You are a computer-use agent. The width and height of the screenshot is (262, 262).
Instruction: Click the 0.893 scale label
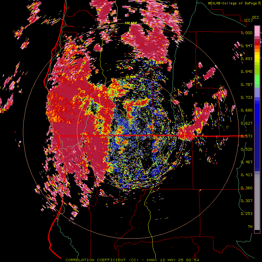pos(247,59)
